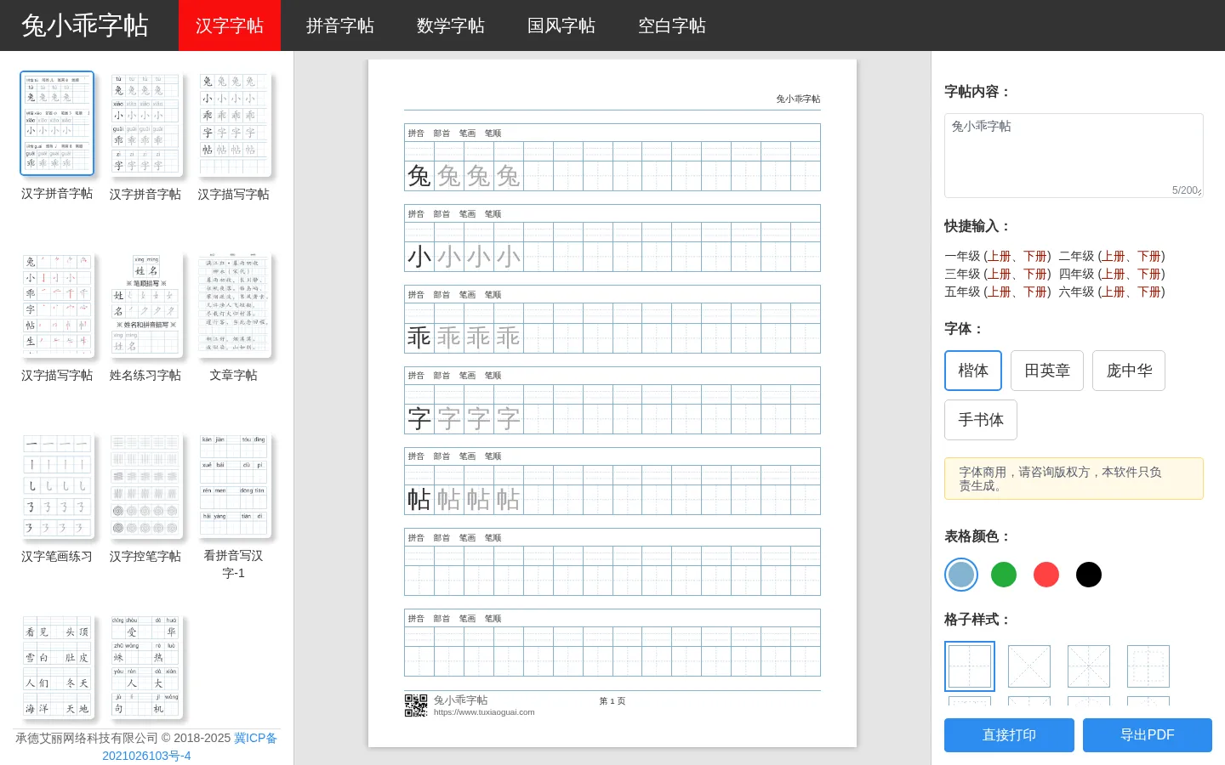Set table color to blue

[961, 575]
